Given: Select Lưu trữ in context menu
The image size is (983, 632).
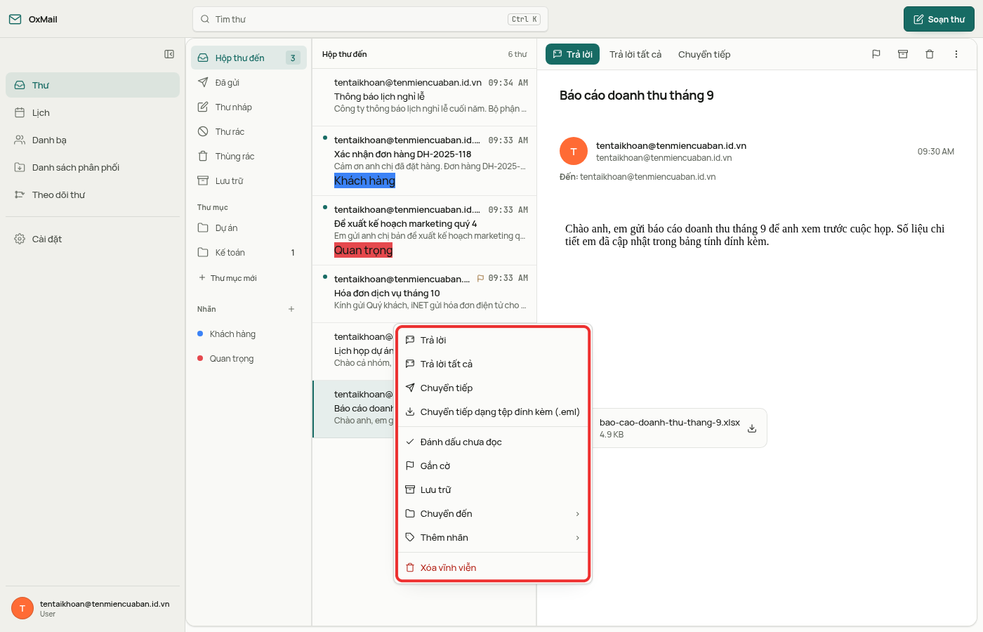Looking at the screenshot, I should 493,489.
